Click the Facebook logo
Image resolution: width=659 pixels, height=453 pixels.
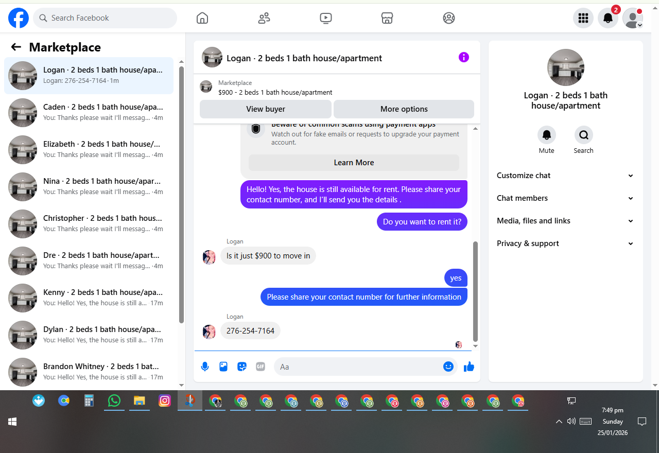tap(19, 18)
